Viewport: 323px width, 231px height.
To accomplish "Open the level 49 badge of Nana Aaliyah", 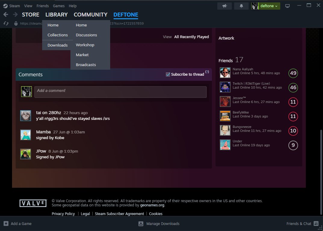I will coord(293,73).
